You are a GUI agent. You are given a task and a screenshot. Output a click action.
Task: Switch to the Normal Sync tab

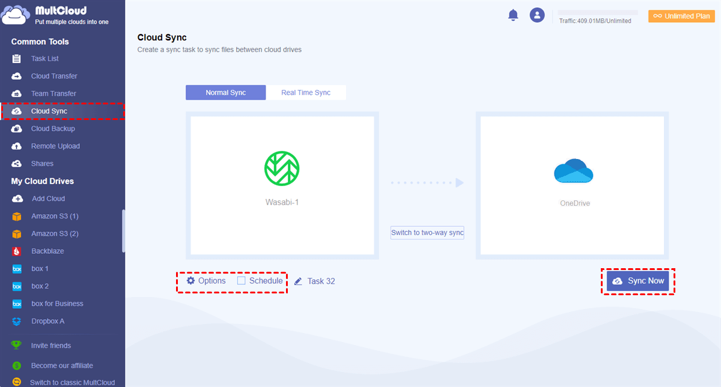(x=225, y=92)
